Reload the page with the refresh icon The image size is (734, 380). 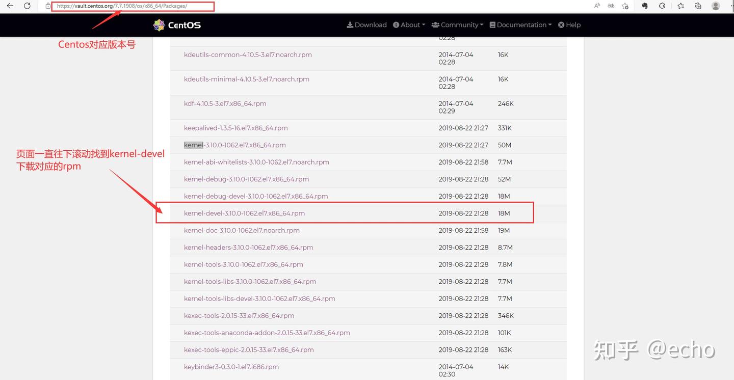[28, 6]
